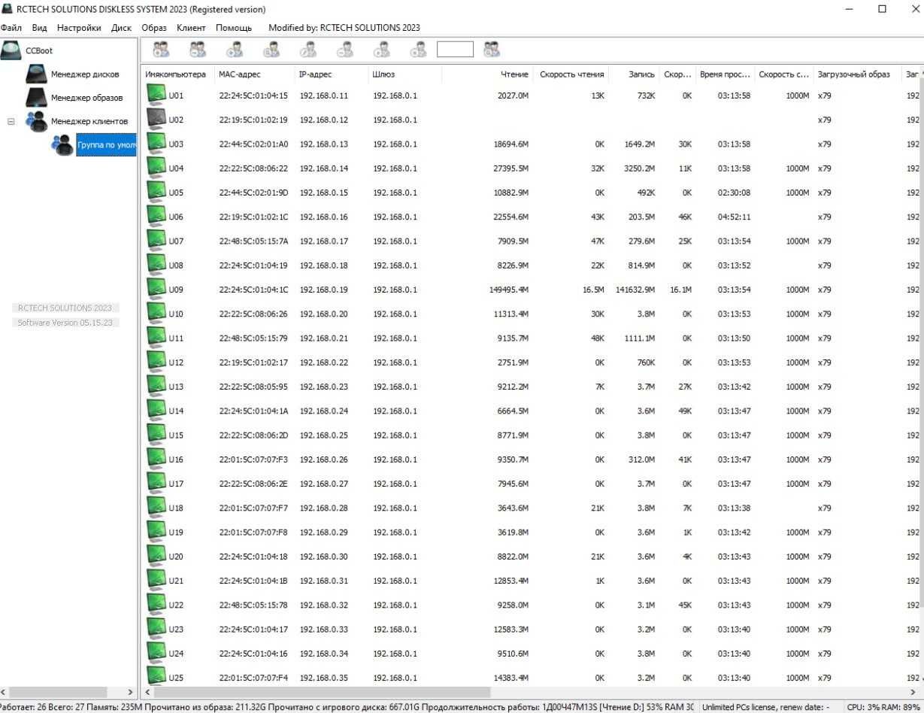This screenshot has height=713, width=924.
Task: Click the grey offline icon for U02
Action: [x=156, y=119]
